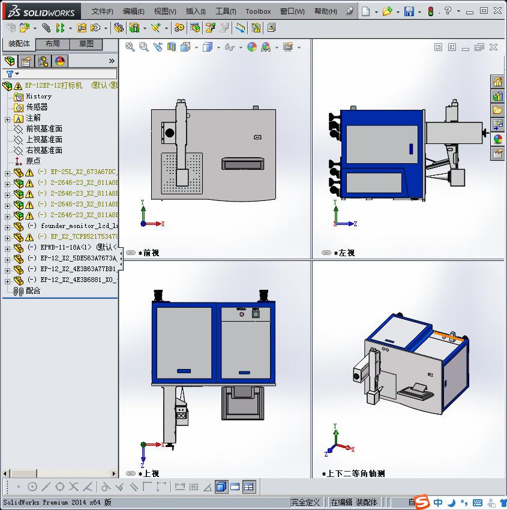Expand the EPWB-11-18A<1> component node
507x510 pixels.
[x=7, y=249]
